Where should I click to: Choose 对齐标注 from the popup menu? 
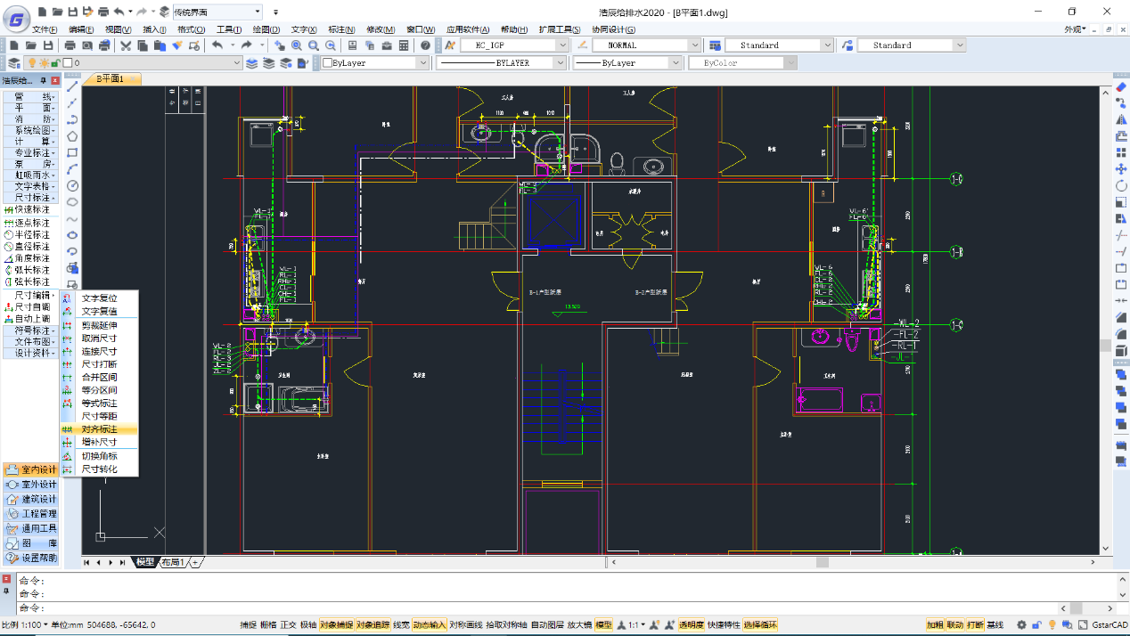click(99, 429)
